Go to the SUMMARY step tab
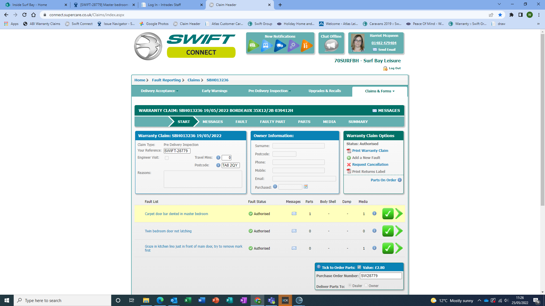Screen dimensions: 545x306 click(358, 122)
